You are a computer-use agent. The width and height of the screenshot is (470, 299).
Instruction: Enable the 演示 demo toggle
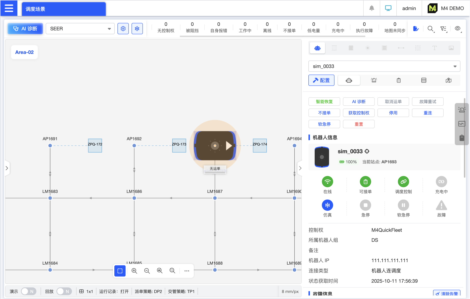29,291
